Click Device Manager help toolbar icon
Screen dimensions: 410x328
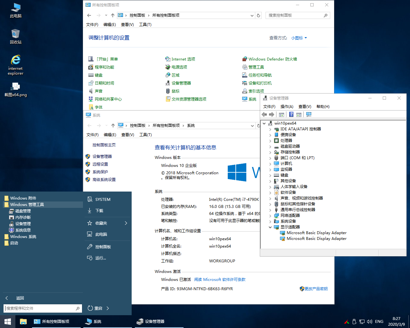click(x=291, y=114)
